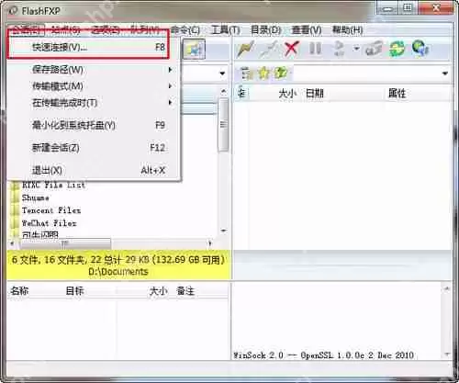
Task: Click the folder icon beside Tencent Files
Action: click(15, 211)
